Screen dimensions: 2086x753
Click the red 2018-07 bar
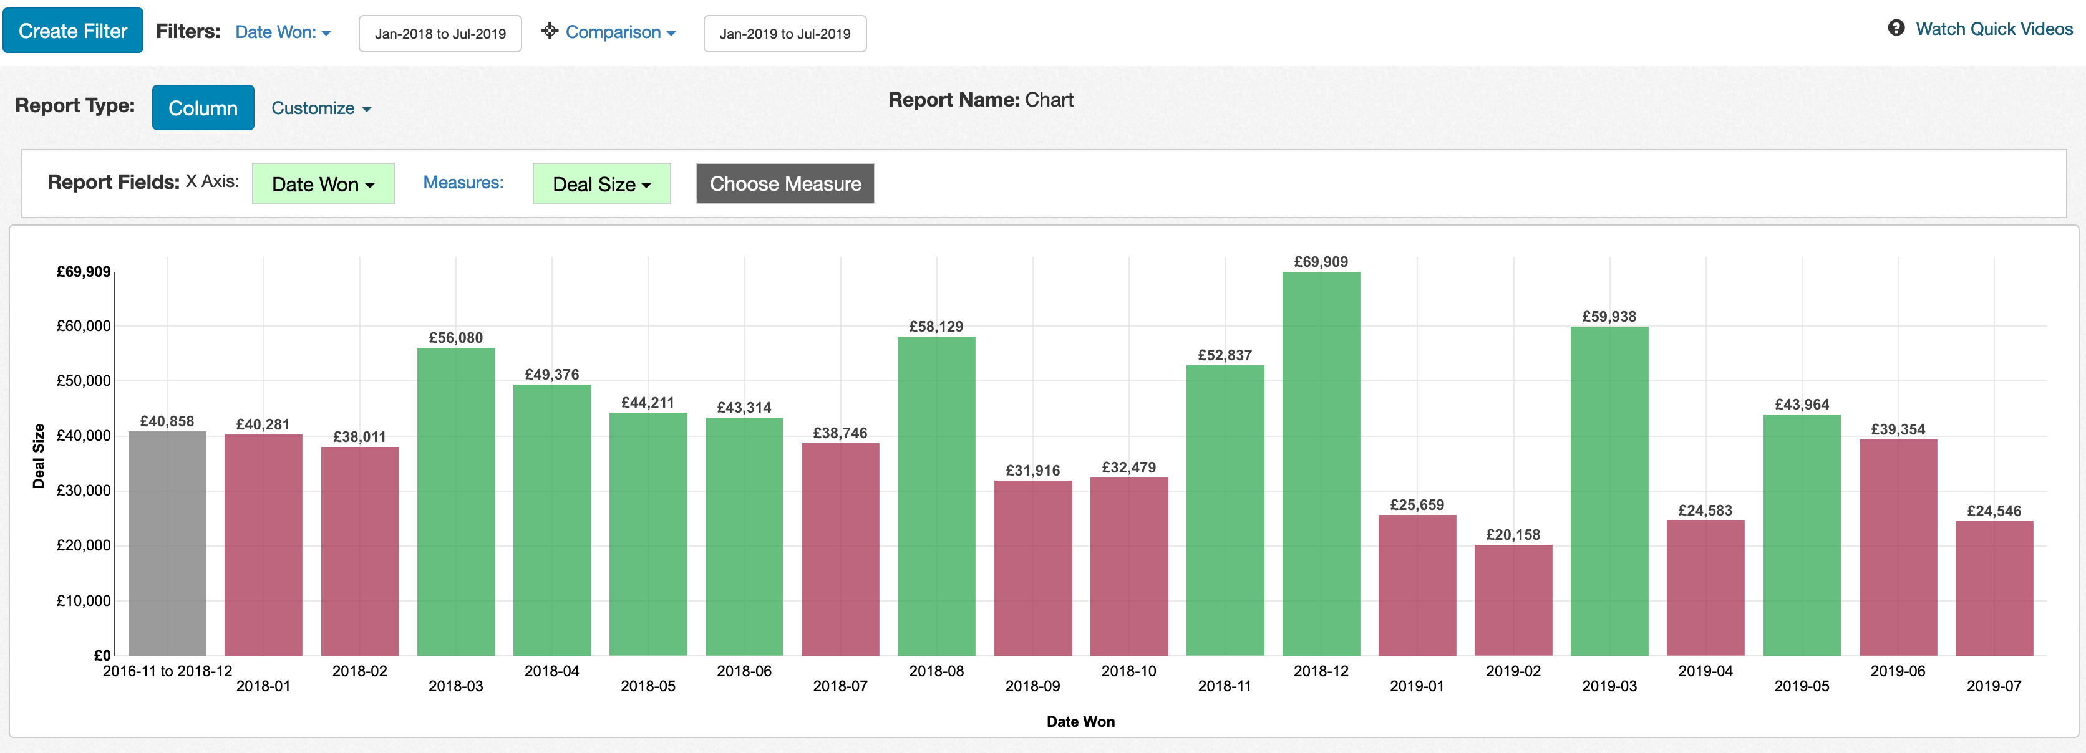coord(840,549)
